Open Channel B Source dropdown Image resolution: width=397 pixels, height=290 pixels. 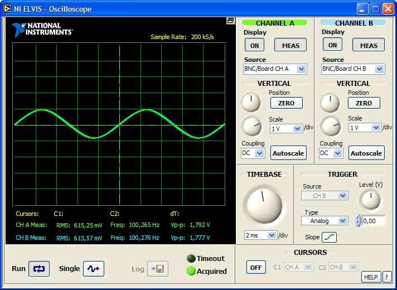[353, 69]
